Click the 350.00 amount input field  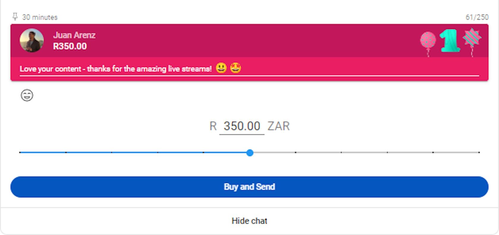[242, 126]
